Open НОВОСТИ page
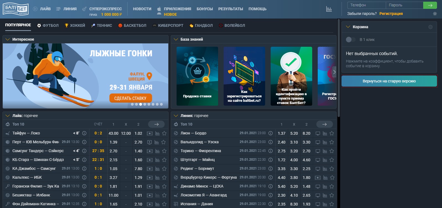The image size is (442, 208). pyautogui.click(x=142, y=9)
